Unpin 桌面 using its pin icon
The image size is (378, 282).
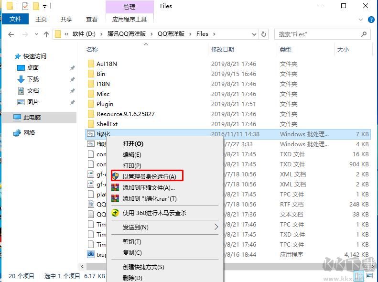(x=72, y=68)
